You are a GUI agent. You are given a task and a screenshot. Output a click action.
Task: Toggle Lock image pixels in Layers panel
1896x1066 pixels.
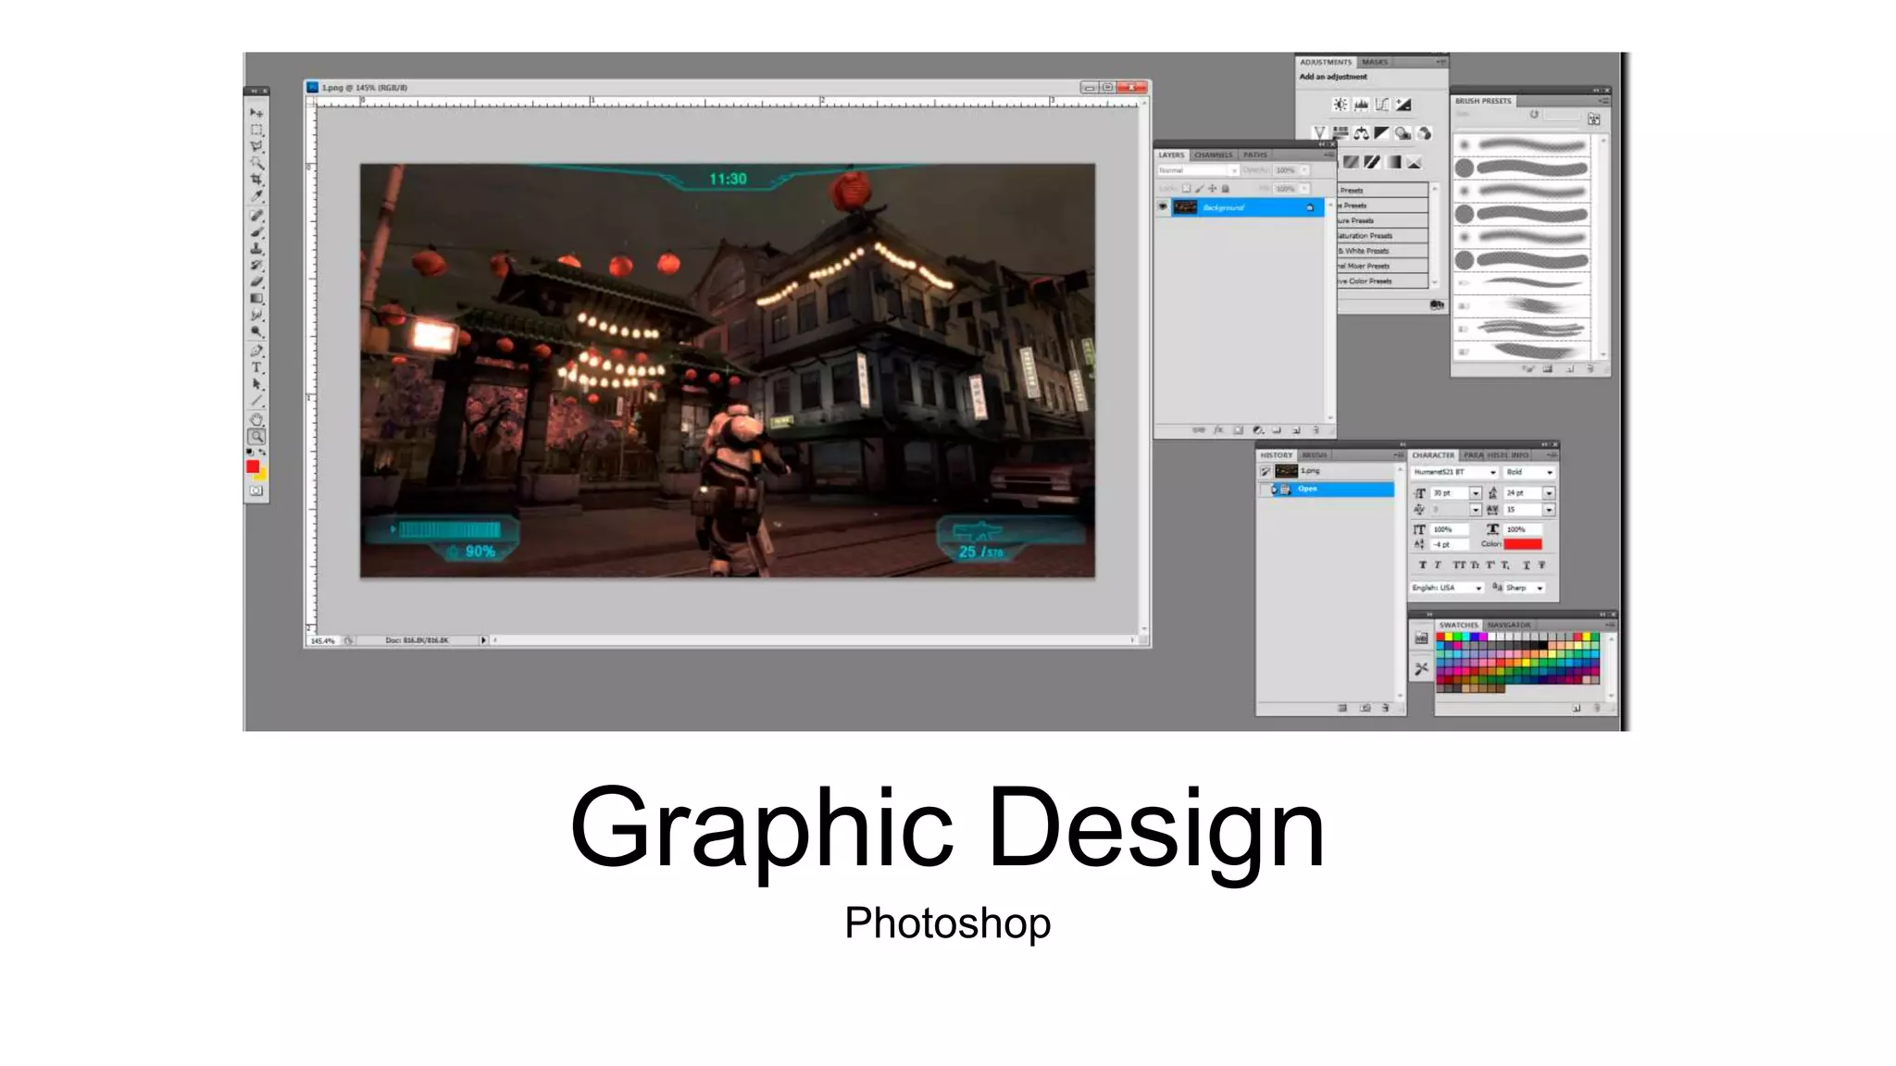[1199, 189]
